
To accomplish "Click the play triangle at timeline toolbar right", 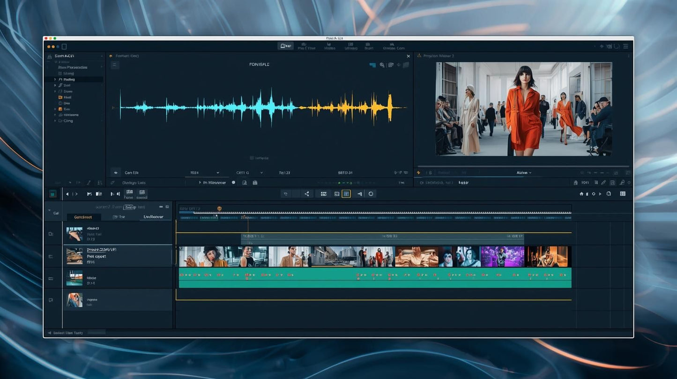I will click(600, 193).
